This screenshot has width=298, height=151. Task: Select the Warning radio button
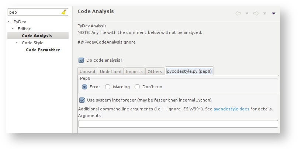click(x=108, y=87)
